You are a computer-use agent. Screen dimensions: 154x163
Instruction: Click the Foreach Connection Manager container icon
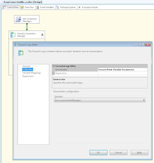tap(13, 35)
